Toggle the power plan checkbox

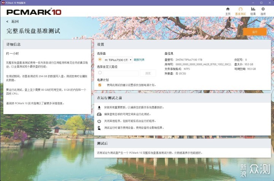[100, 85]
